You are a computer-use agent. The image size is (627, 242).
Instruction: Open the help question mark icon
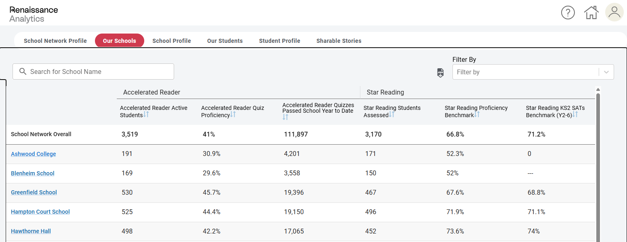click(568, 13)
